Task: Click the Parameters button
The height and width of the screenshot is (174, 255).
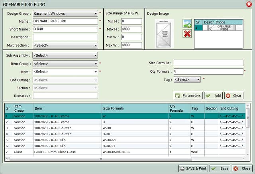Action: 188,96
